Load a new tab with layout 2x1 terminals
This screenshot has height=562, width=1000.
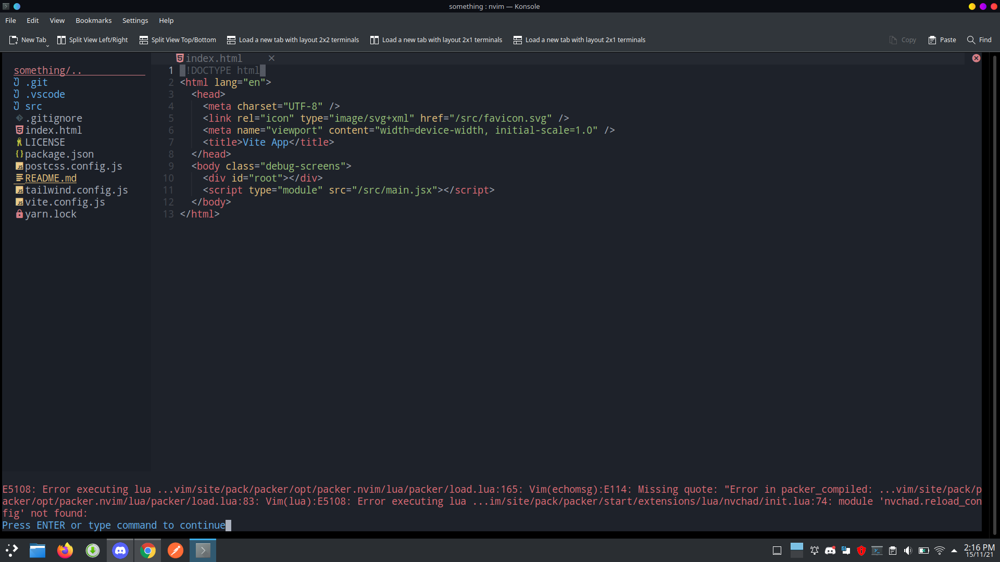[x=436, y=40]
